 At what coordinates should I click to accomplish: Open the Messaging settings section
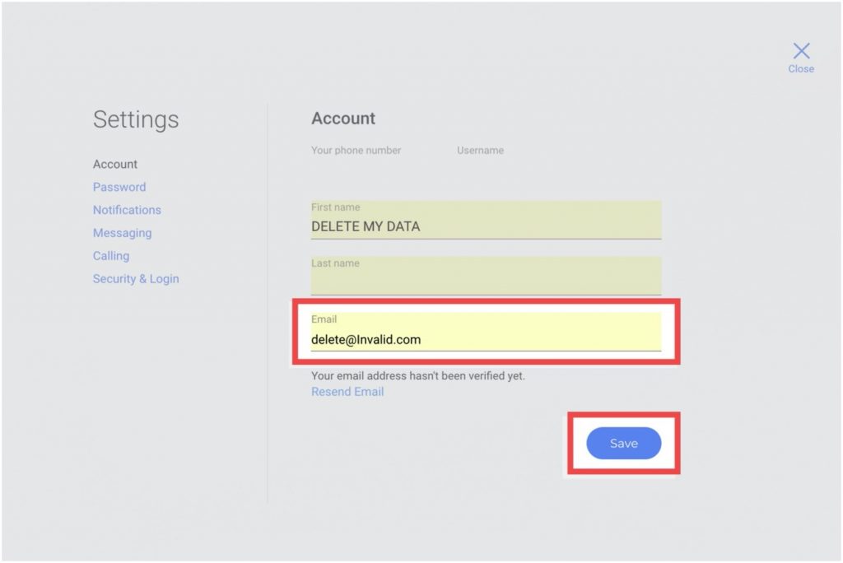click(122, 233)
